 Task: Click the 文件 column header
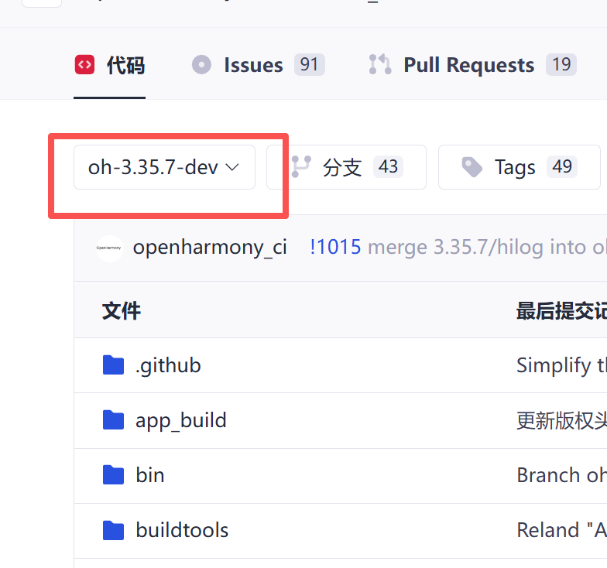[121, 311]
